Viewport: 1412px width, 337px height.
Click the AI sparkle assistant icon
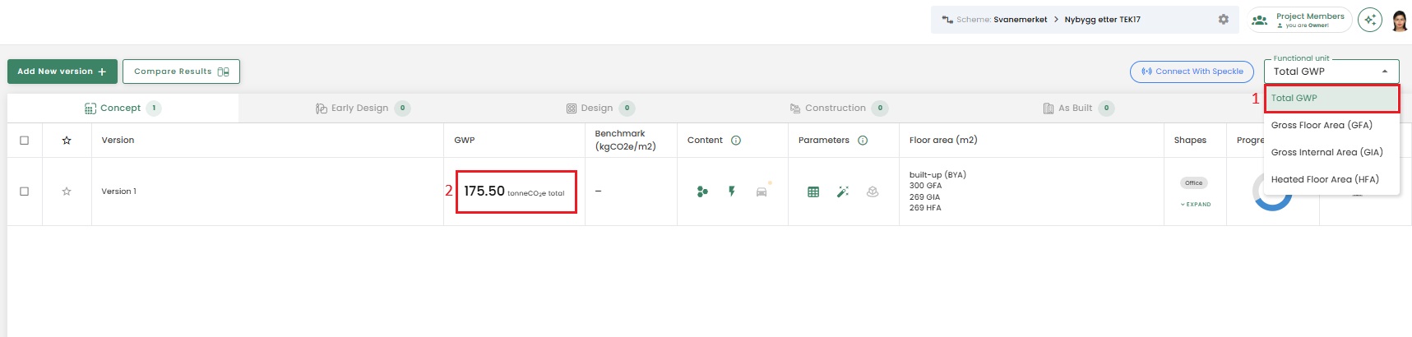pyautogui.click(x=1370, y=21)
